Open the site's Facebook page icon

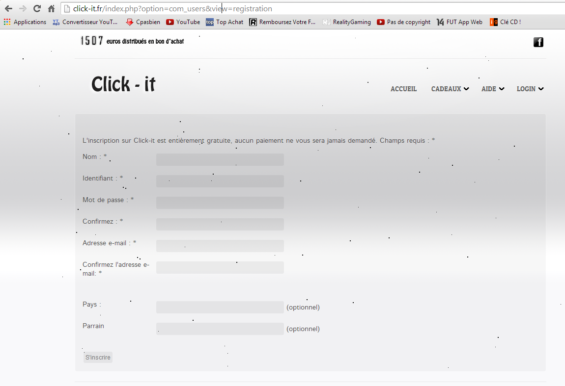pyautogui.click(x=538, y=42)
